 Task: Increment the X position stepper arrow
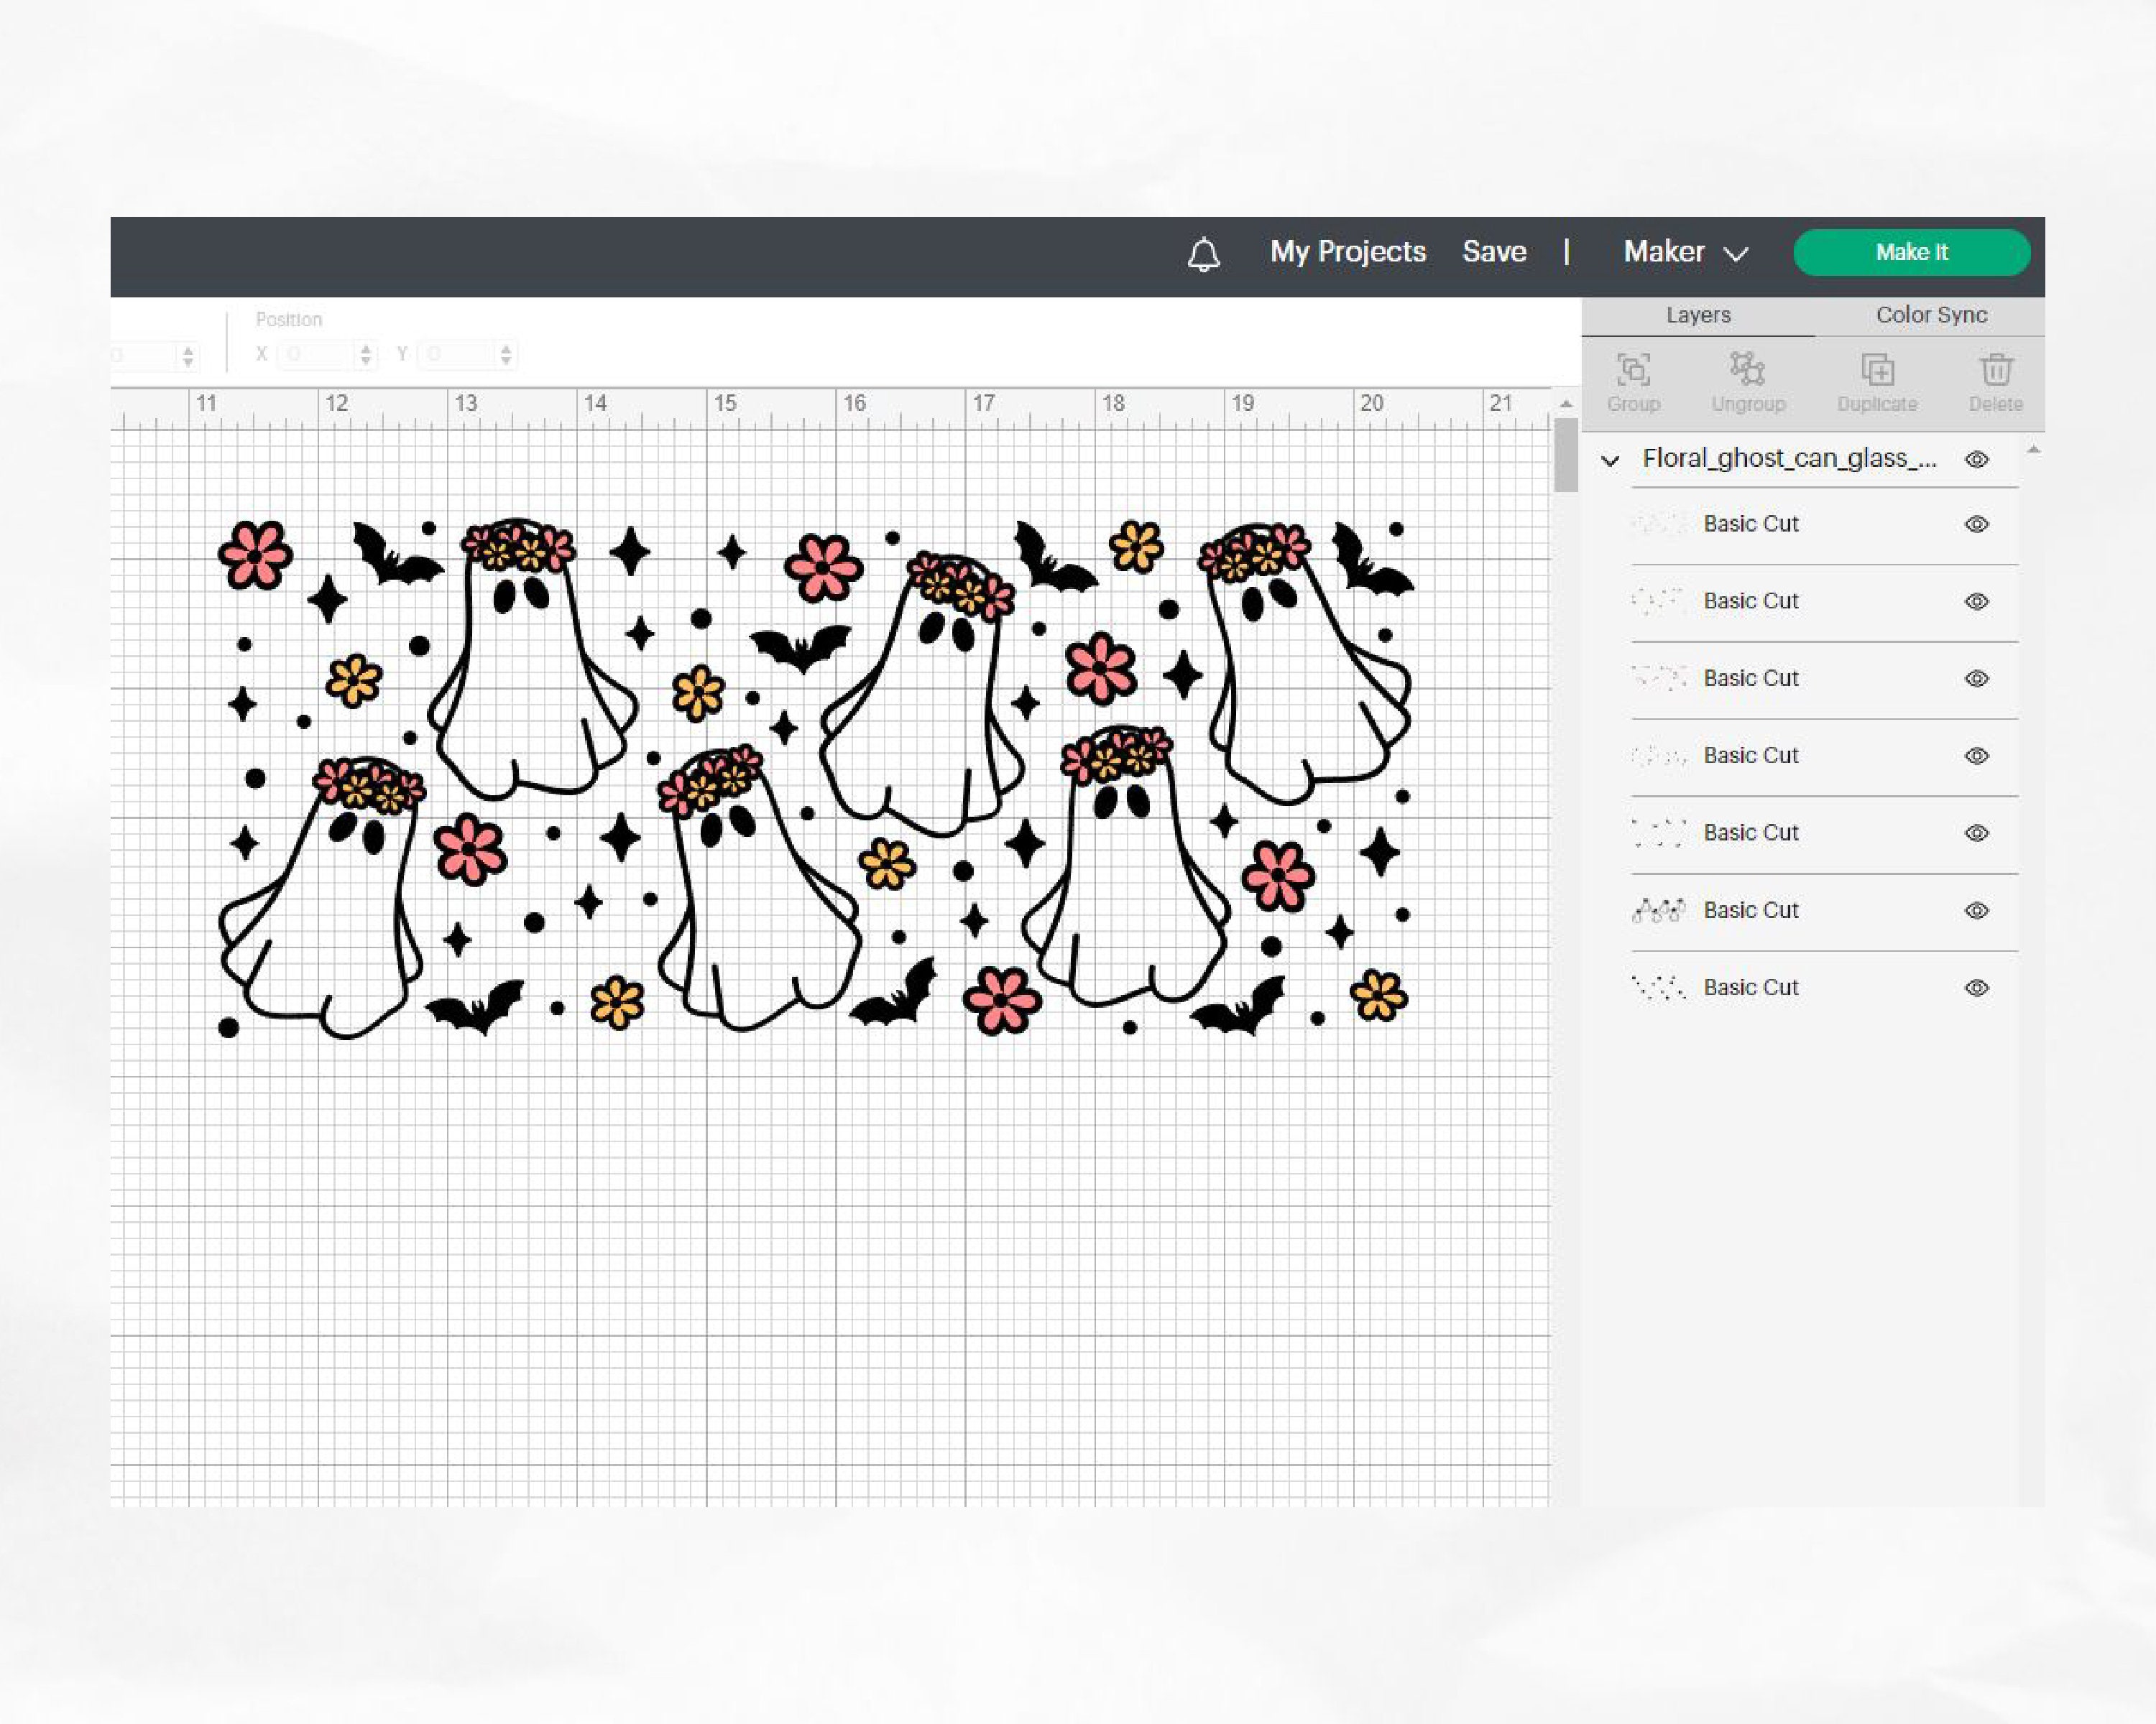366,349
